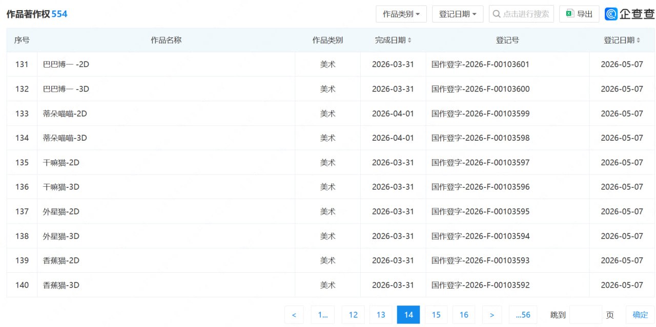This screenshot has height=327, width=656.
Task: Open the 登记日期 filter dropdown
Action: click(x=458, y=14)
